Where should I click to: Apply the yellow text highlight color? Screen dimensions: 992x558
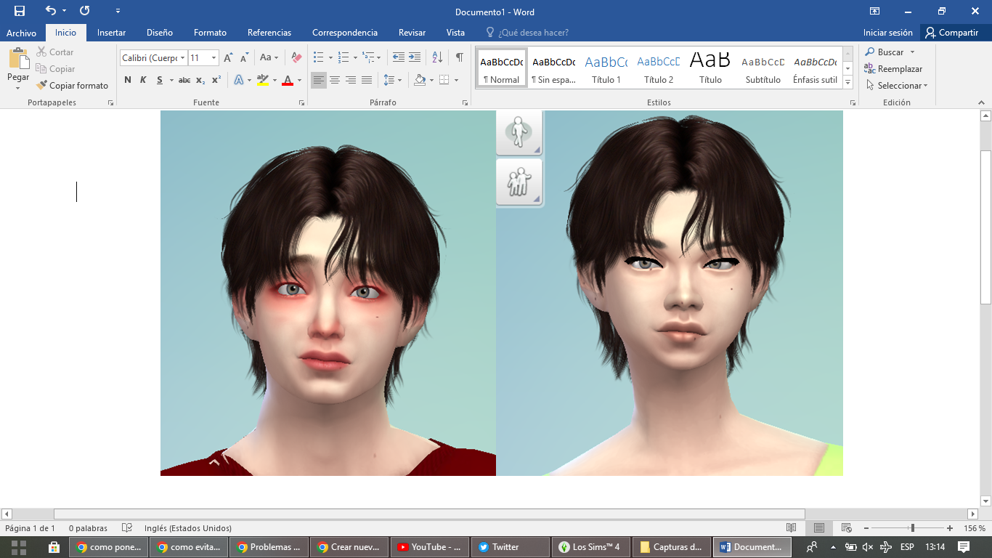point(263,80)
